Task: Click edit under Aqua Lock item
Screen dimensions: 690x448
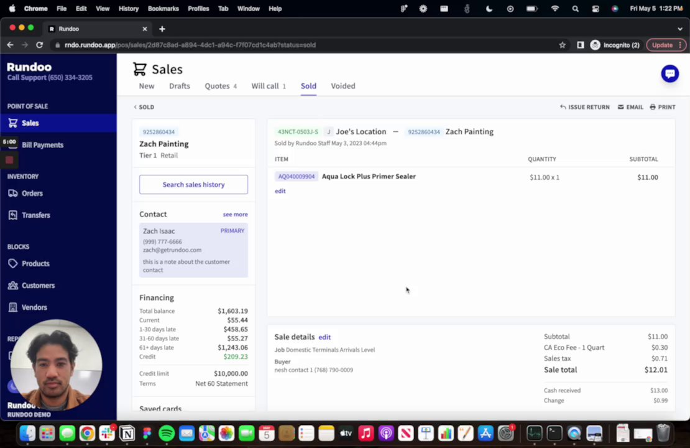Action: [280, 191]
